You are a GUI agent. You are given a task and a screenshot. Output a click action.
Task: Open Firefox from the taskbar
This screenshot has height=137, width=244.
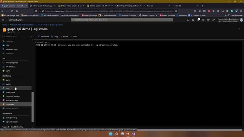(128, 134)
